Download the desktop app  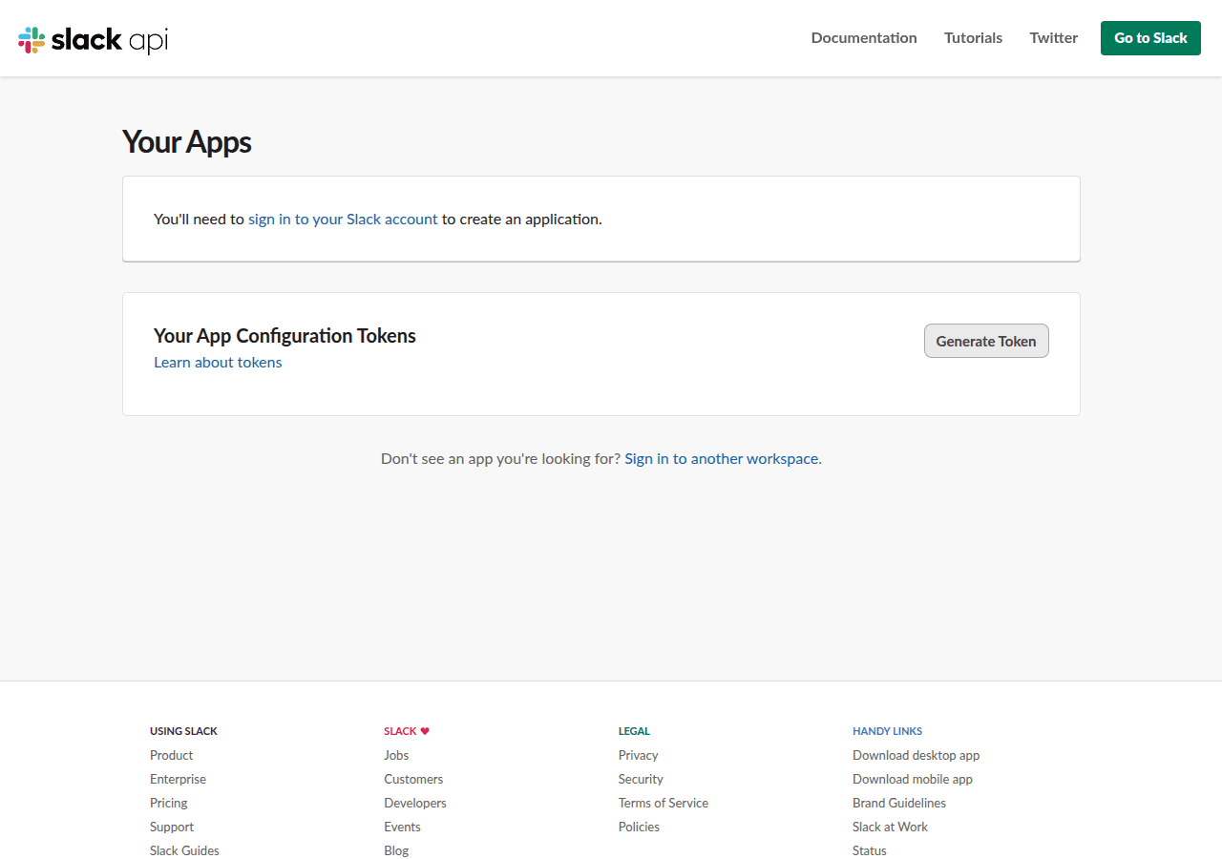click(916, 755)
